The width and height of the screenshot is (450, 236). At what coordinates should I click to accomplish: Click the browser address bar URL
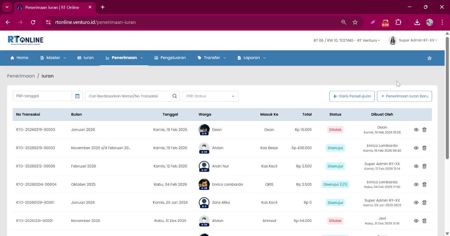[95, 22]
